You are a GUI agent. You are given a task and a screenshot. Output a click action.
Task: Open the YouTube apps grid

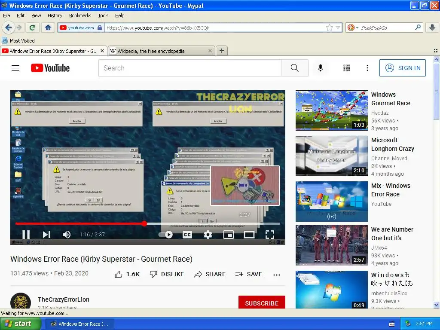[347, 68]
